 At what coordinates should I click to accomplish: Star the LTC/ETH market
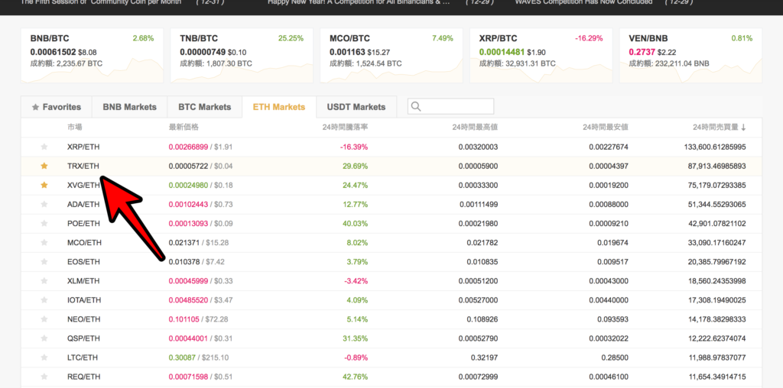tap(44, 357)
